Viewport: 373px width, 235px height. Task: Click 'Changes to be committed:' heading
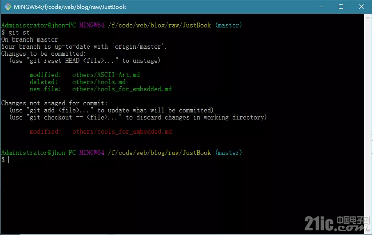pos(44,54)
